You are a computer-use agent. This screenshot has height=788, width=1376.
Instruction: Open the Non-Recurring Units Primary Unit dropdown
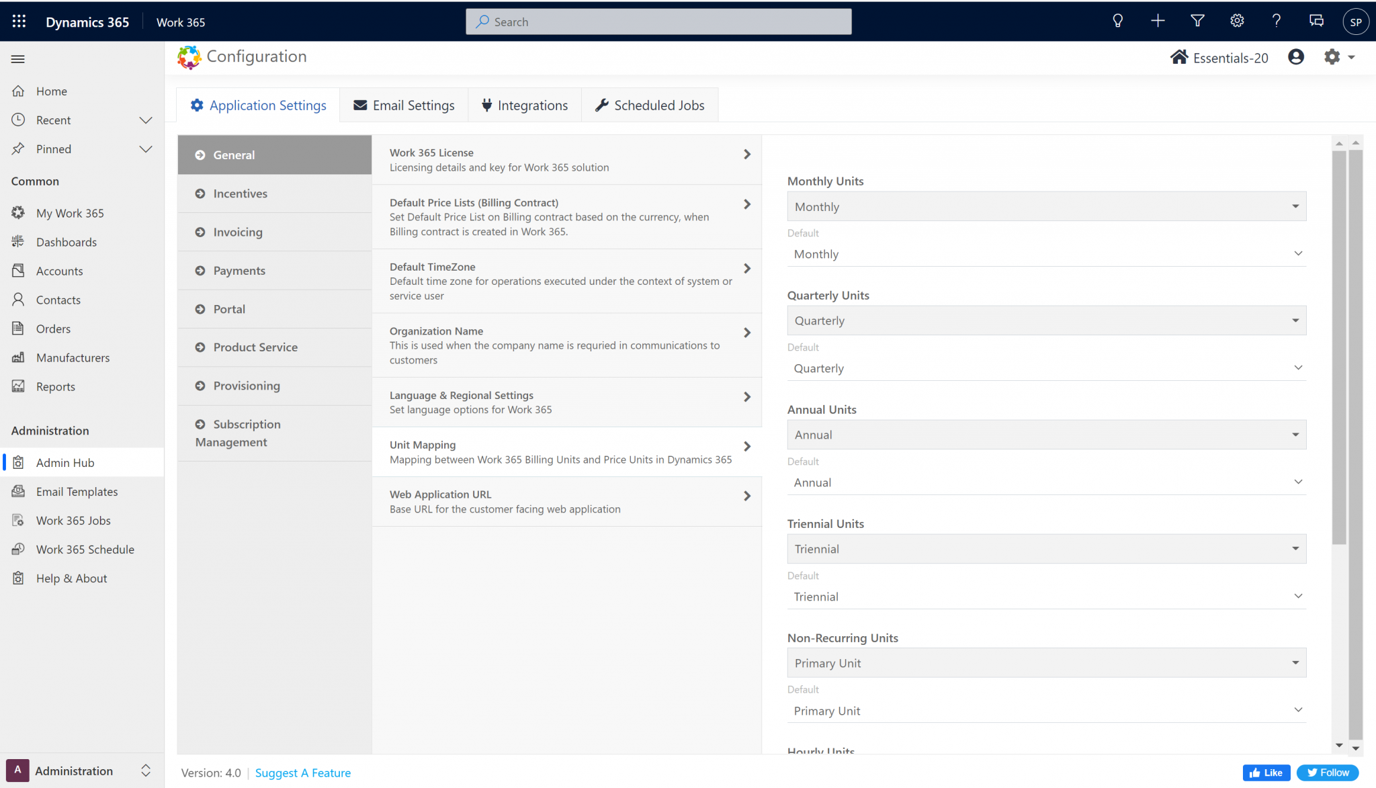pos(1046,663)
